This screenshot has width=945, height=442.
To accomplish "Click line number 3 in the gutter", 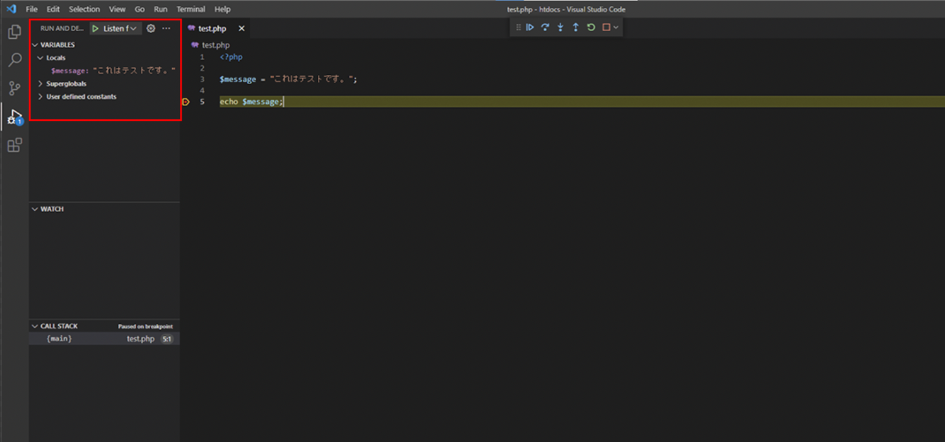I will click(x=202, y=79).
